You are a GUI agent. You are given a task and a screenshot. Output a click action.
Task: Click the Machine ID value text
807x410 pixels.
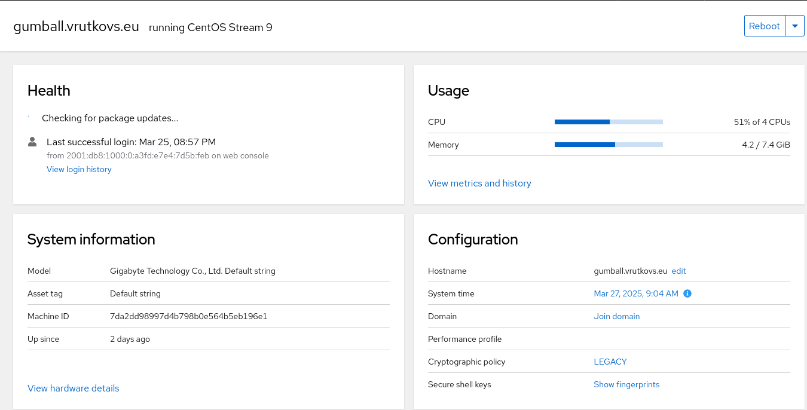(188, 316)
